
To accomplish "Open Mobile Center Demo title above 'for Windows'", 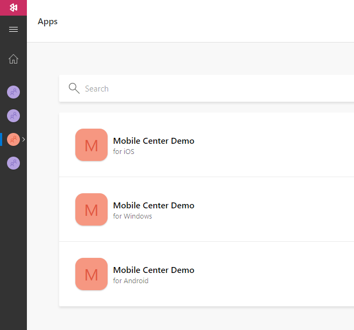I will coord(153,205).
